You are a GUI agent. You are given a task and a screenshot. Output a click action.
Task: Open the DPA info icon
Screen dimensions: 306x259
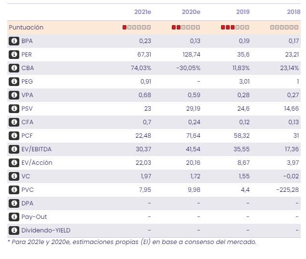pyautogui.click(x=14, y=203)
